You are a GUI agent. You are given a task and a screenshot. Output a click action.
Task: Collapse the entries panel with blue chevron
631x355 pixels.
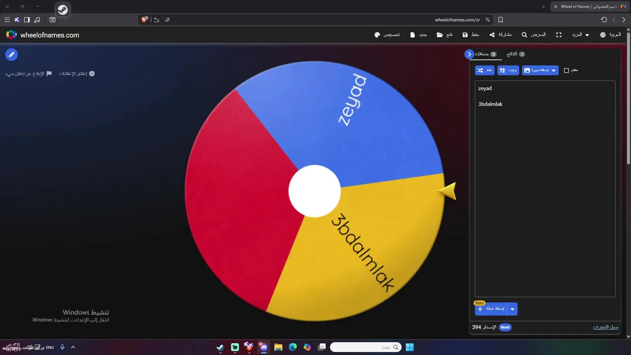[x=469, y=54]
